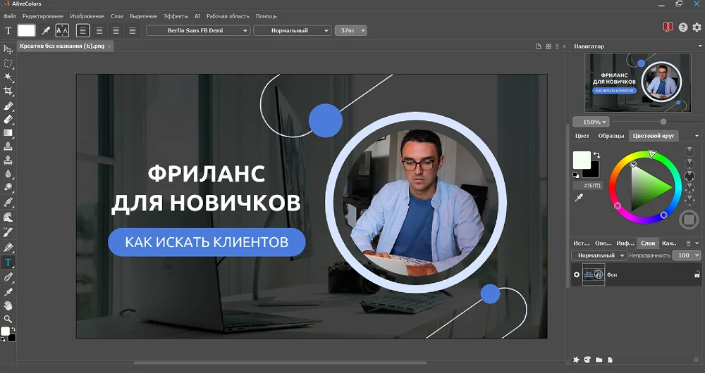
Task: Swap foreground and background colors in color panel
Action: click(597, 155)
